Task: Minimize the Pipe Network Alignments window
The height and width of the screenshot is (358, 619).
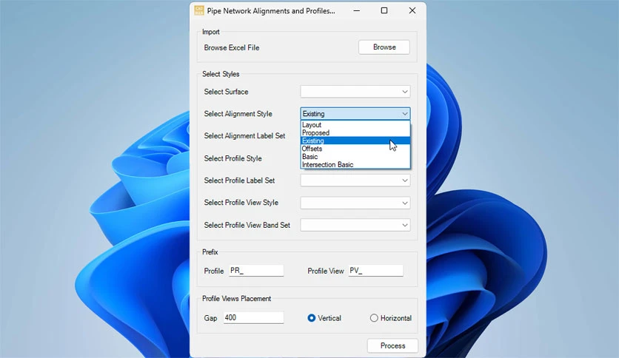Action: coord(356,10)
